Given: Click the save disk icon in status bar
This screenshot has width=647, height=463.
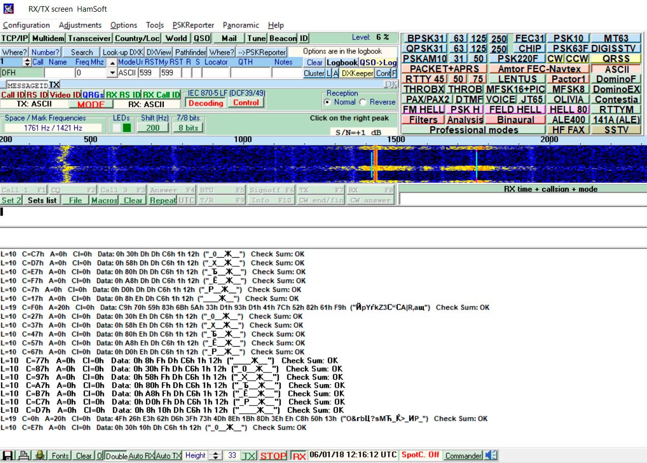Looking at the screenshot, I should click(x=8, y=455).
